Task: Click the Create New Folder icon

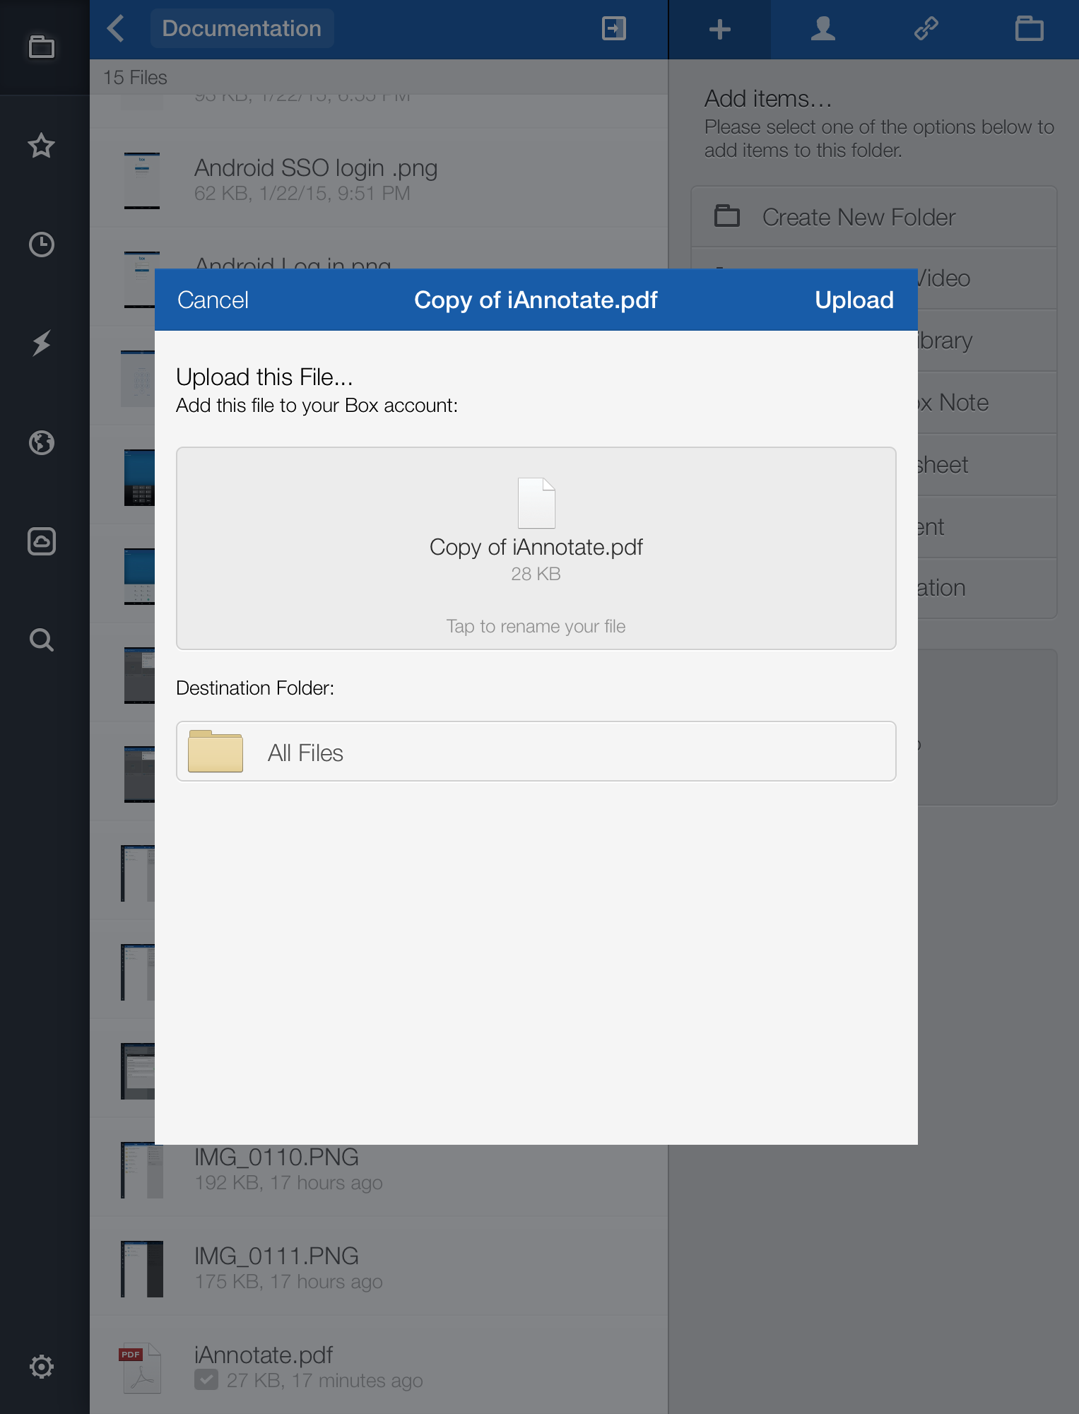Action: (x=726, y=216)
